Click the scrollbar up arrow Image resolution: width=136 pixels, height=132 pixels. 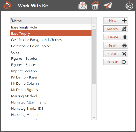pos(94,26)
